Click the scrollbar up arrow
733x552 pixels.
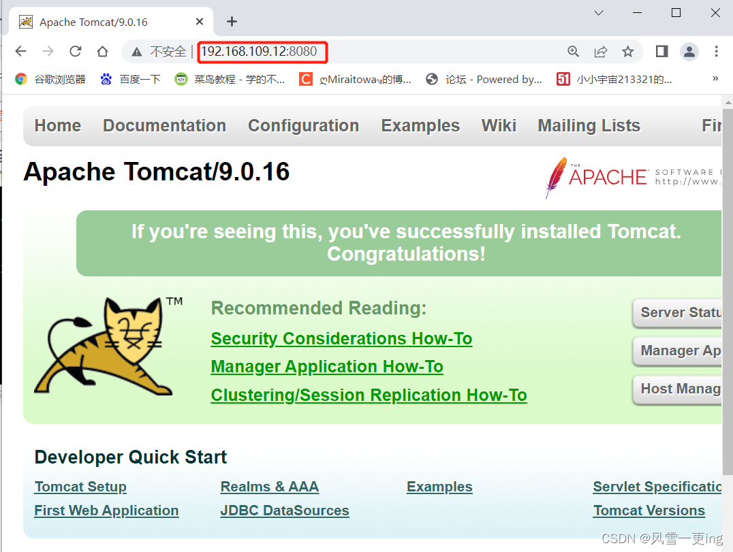coord(728,102)
